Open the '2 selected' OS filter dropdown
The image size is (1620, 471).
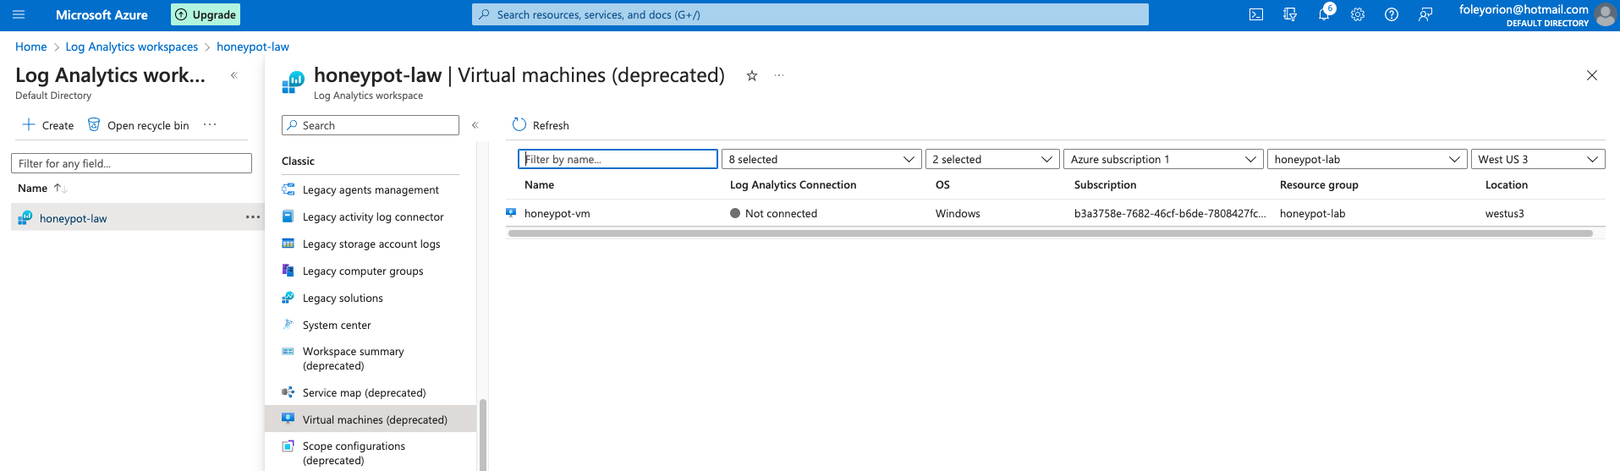pyautogui.click(x=992, y=159)
